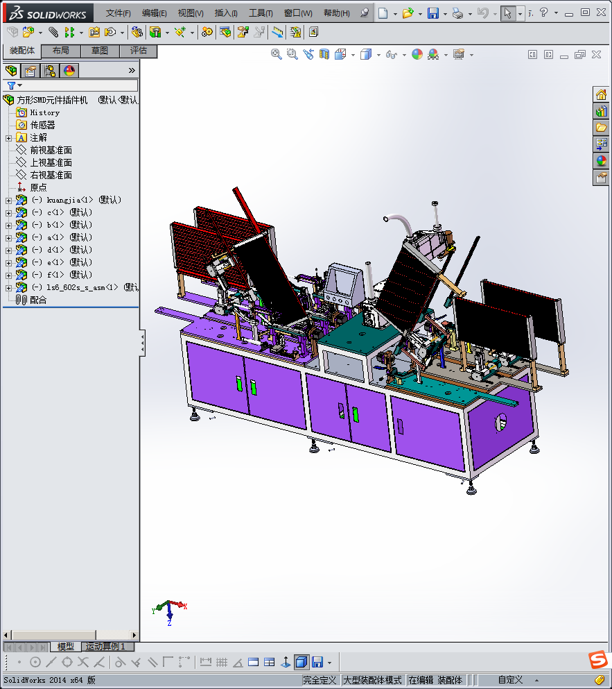
Task: Run the Interference Detection tool
Action: [295, 32]
